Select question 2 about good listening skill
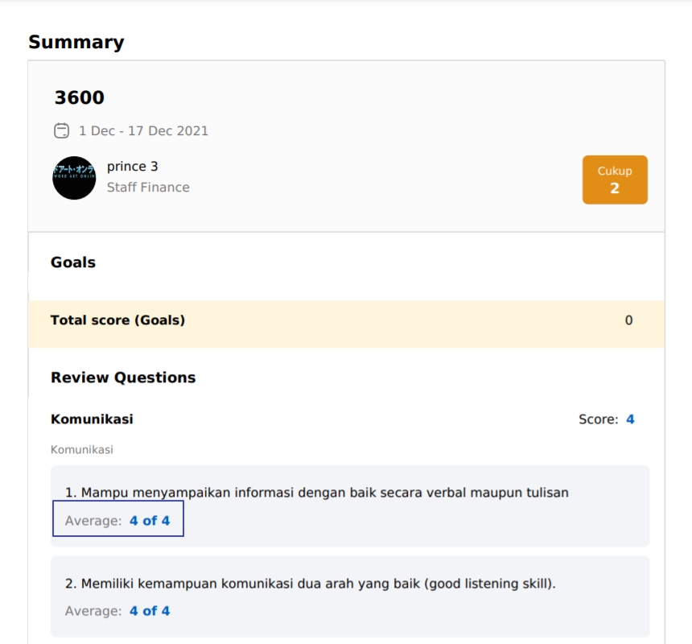This screenshot has height=644, width=692. click(x=311, y=583)
